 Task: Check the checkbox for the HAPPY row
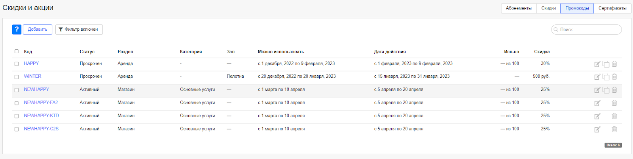click(x=17, y=64)
